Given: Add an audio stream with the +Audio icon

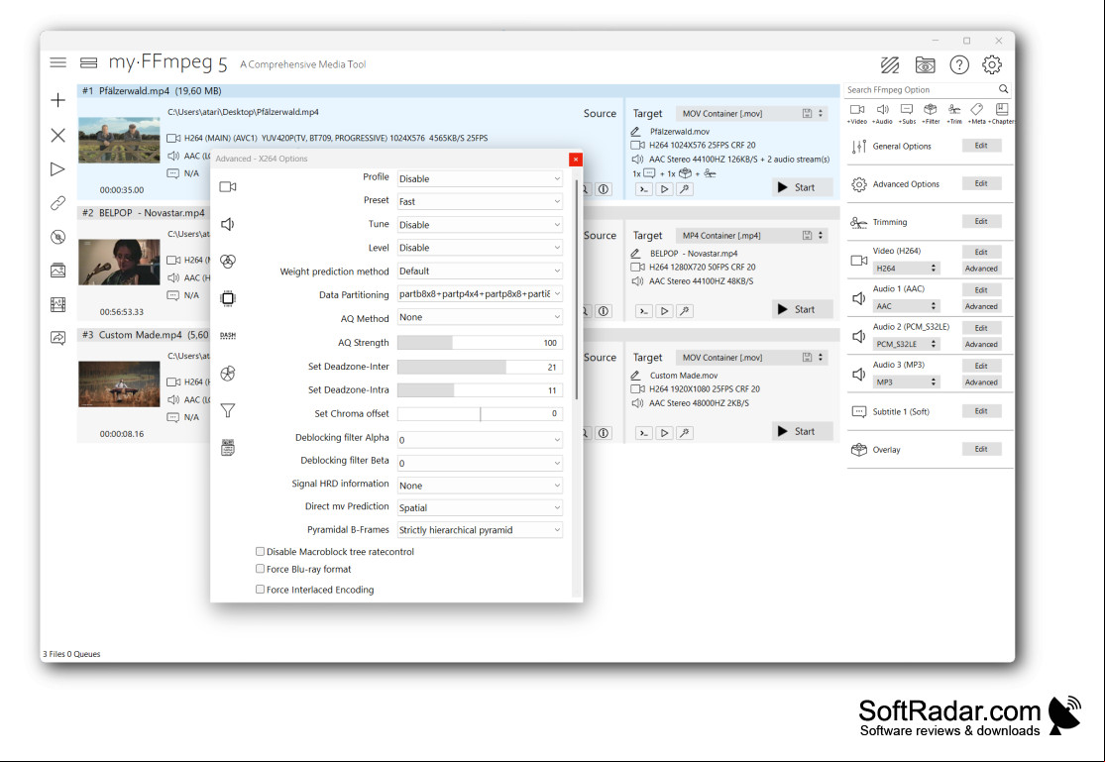Looking at the screenshot, I should (882, 114).
